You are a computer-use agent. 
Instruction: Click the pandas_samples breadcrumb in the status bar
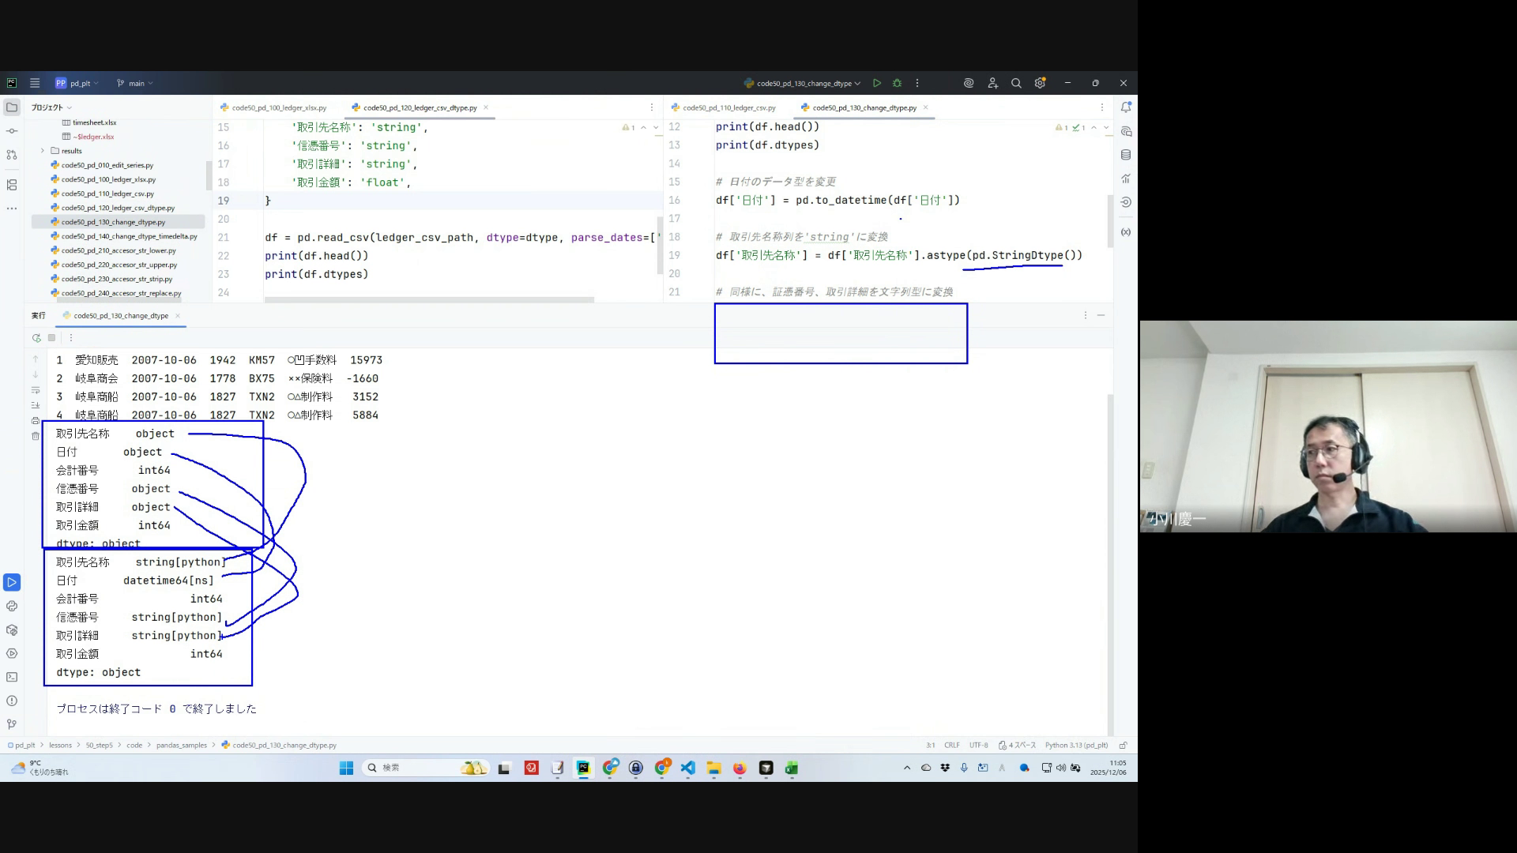[x=181, y=745]
